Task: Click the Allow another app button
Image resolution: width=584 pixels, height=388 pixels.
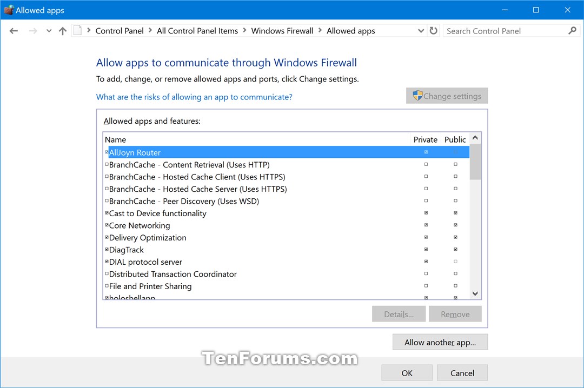Action: click(x=440, y=342)
